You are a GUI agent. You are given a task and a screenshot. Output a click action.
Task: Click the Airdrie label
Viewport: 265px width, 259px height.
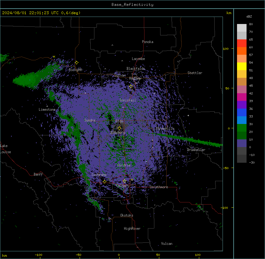tap(124, 165)
